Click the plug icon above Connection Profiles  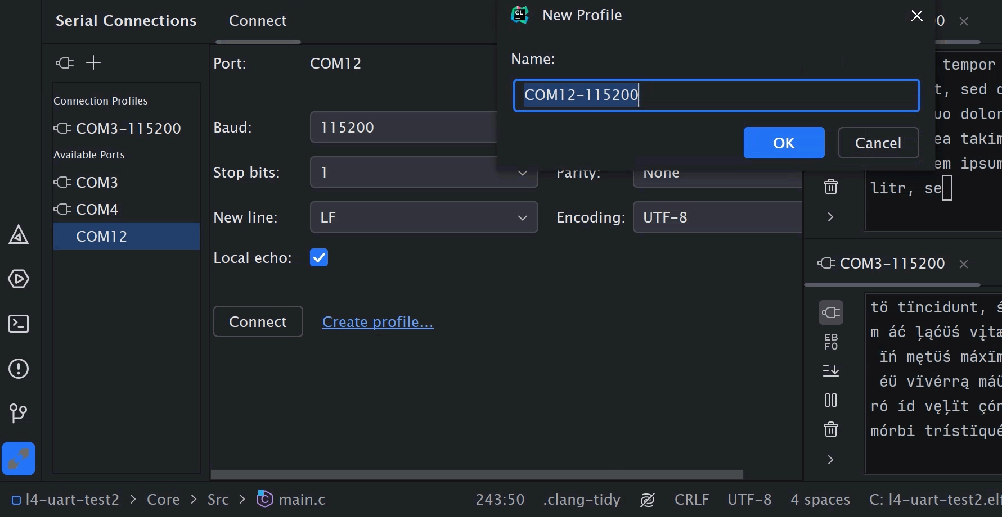(x=65, y=62)
